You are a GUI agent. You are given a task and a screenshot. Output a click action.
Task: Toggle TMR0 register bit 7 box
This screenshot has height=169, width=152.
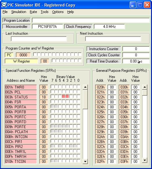click(52, 86)
